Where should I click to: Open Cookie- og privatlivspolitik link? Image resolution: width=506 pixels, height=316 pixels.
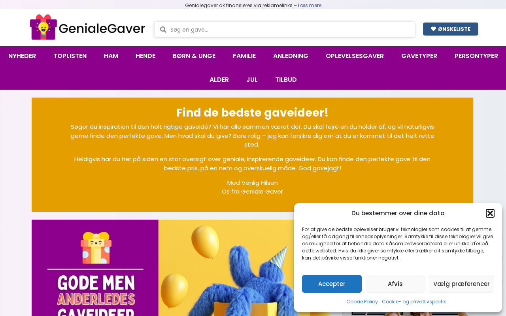(x=414, y=302)
